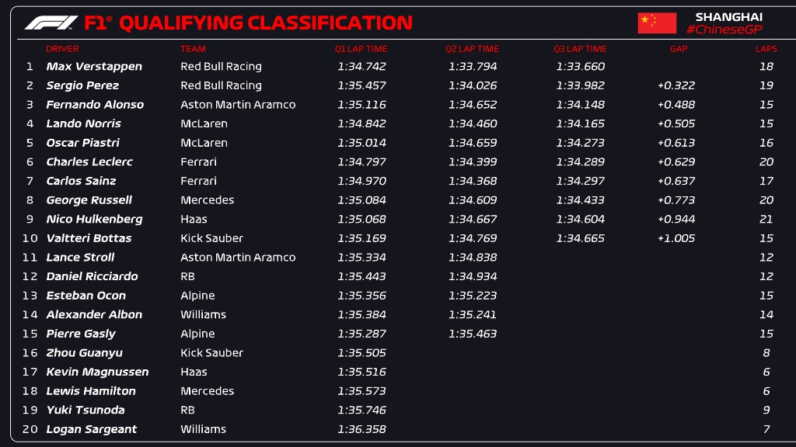Click the GAP column header
Image resolution: width=796 pixels, height=447 pixels.
[679, 49]
